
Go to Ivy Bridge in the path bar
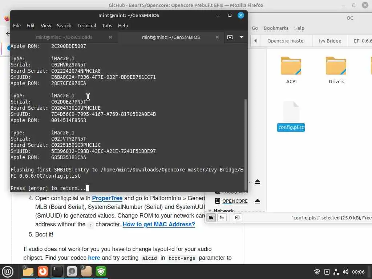330,41
